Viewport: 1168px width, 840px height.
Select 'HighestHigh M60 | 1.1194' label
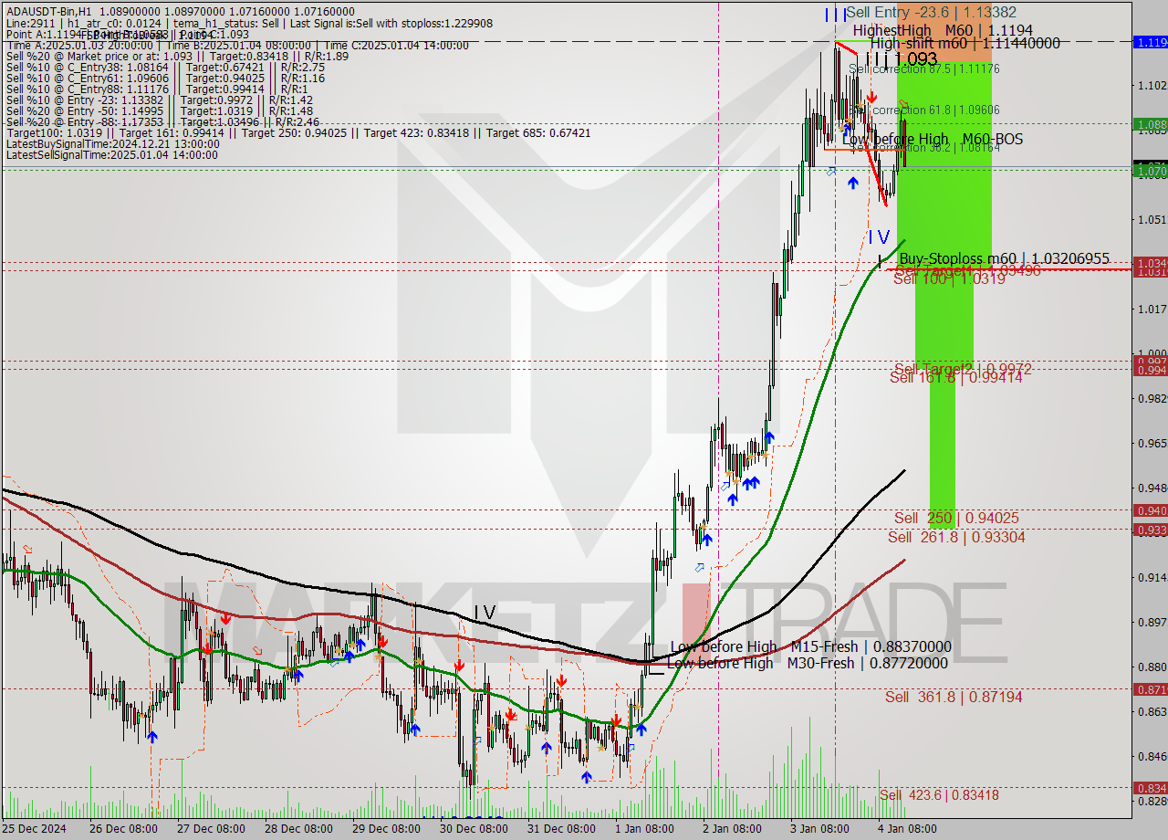tap(943, 30)
